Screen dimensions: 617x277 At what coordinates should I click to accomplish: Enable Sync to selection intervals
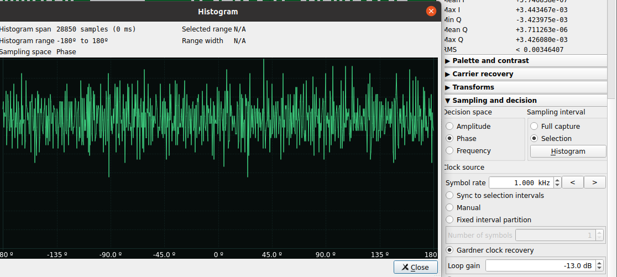450,196
